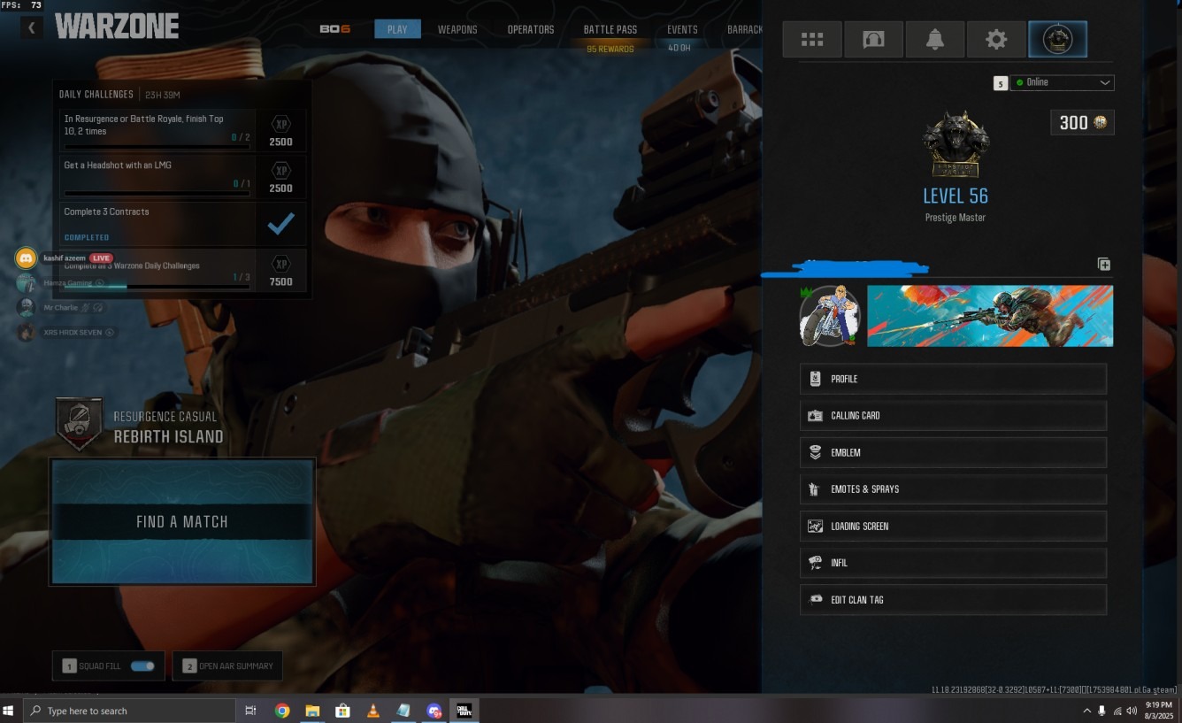Click the LIVE badge beside kashif azeem

[x=101, y=258]
